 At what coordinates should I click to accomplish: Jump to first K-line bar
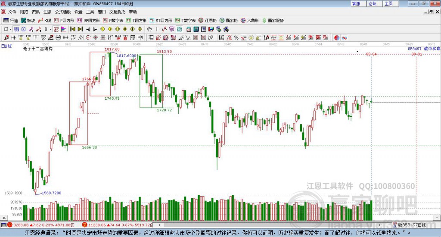(72, 29)
